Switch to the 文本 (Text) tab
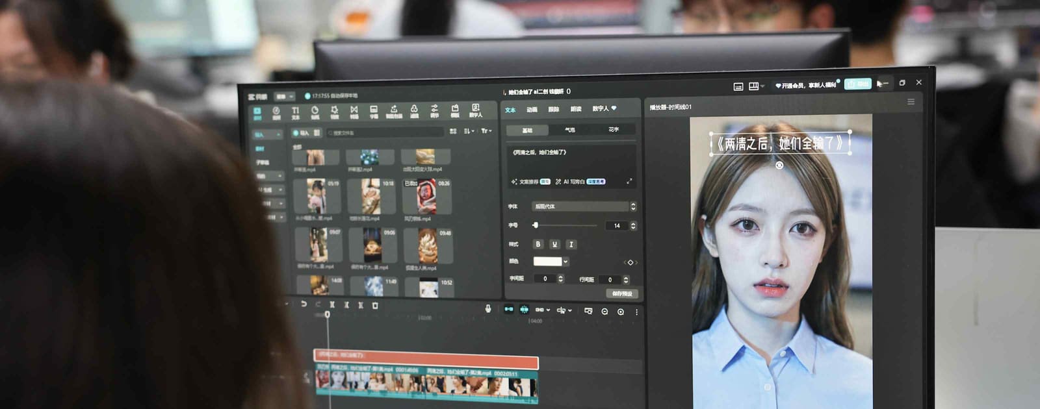 pyautogui.click(x=510, y=110)
